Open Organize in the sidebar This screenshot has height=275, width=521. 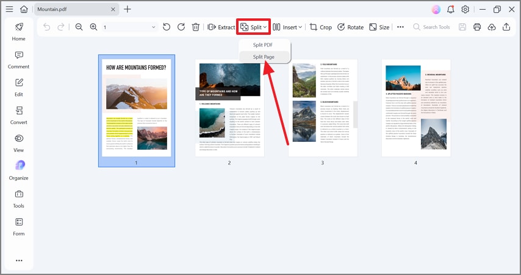[18, 171]
